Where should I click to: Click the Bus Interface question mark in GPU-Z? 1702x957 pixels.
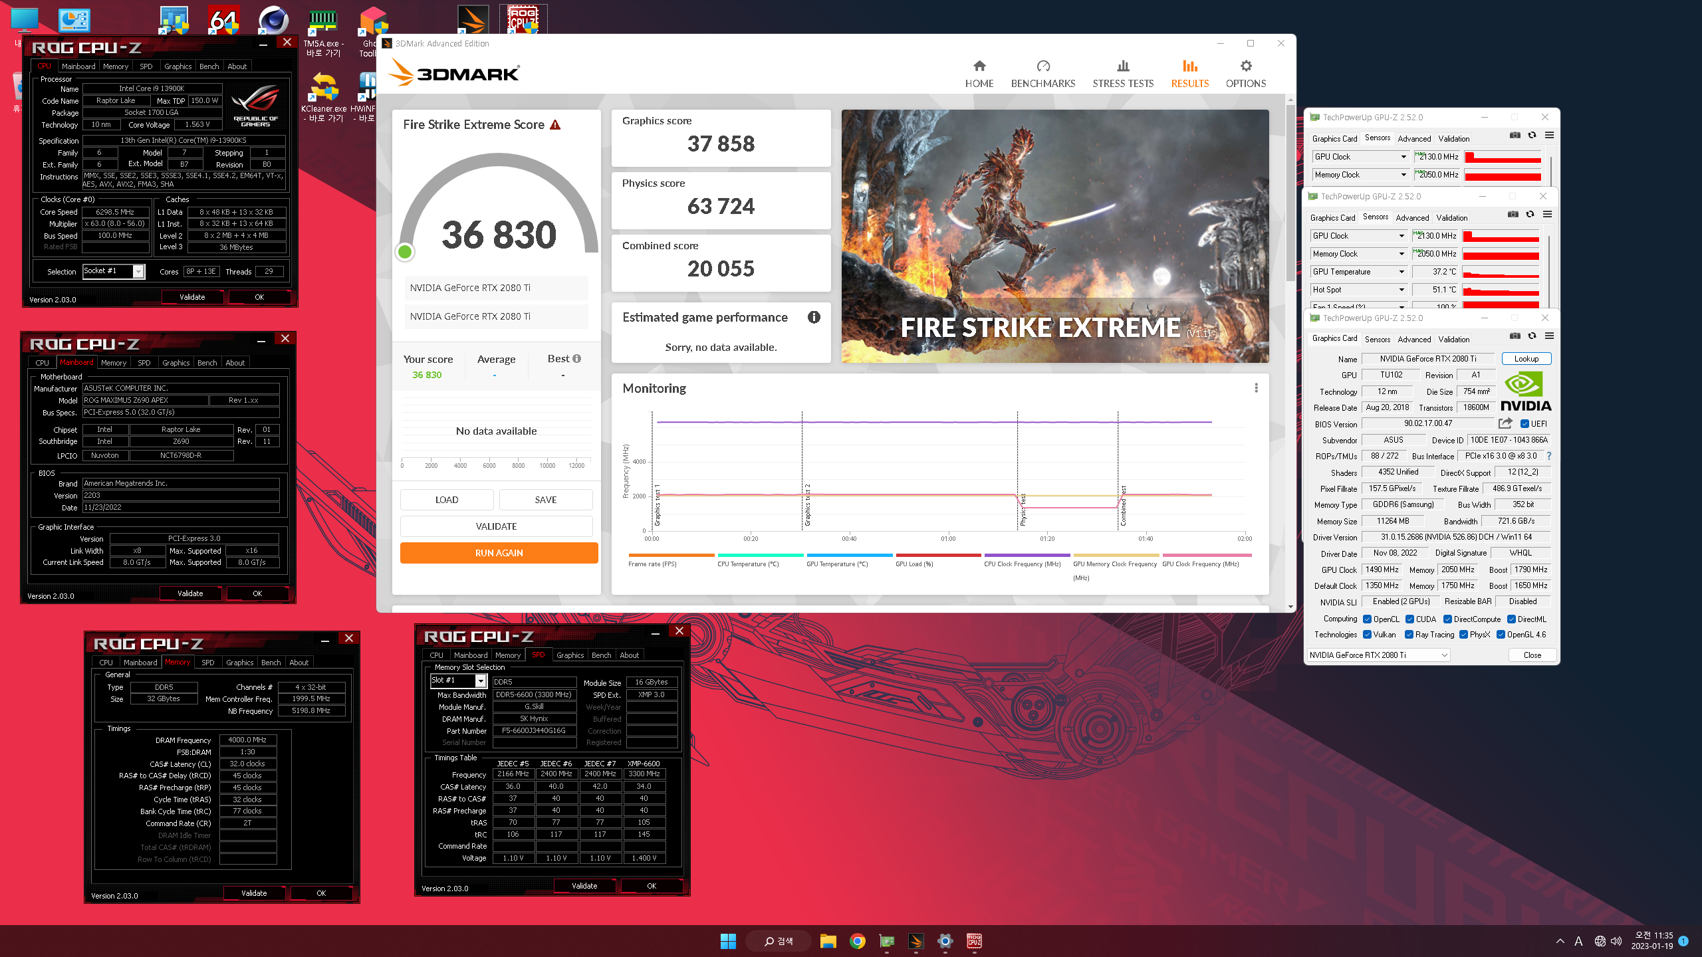pos(1549,456)
